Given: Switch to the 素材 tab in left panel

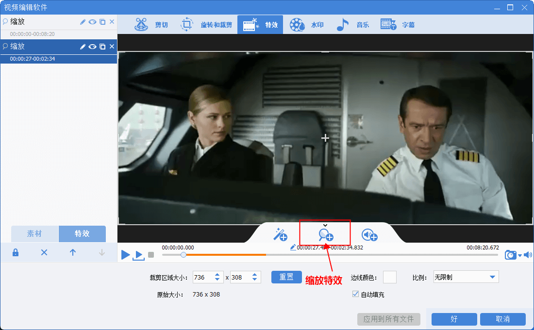Looking at the screenshot, I should tap(35, 233).
